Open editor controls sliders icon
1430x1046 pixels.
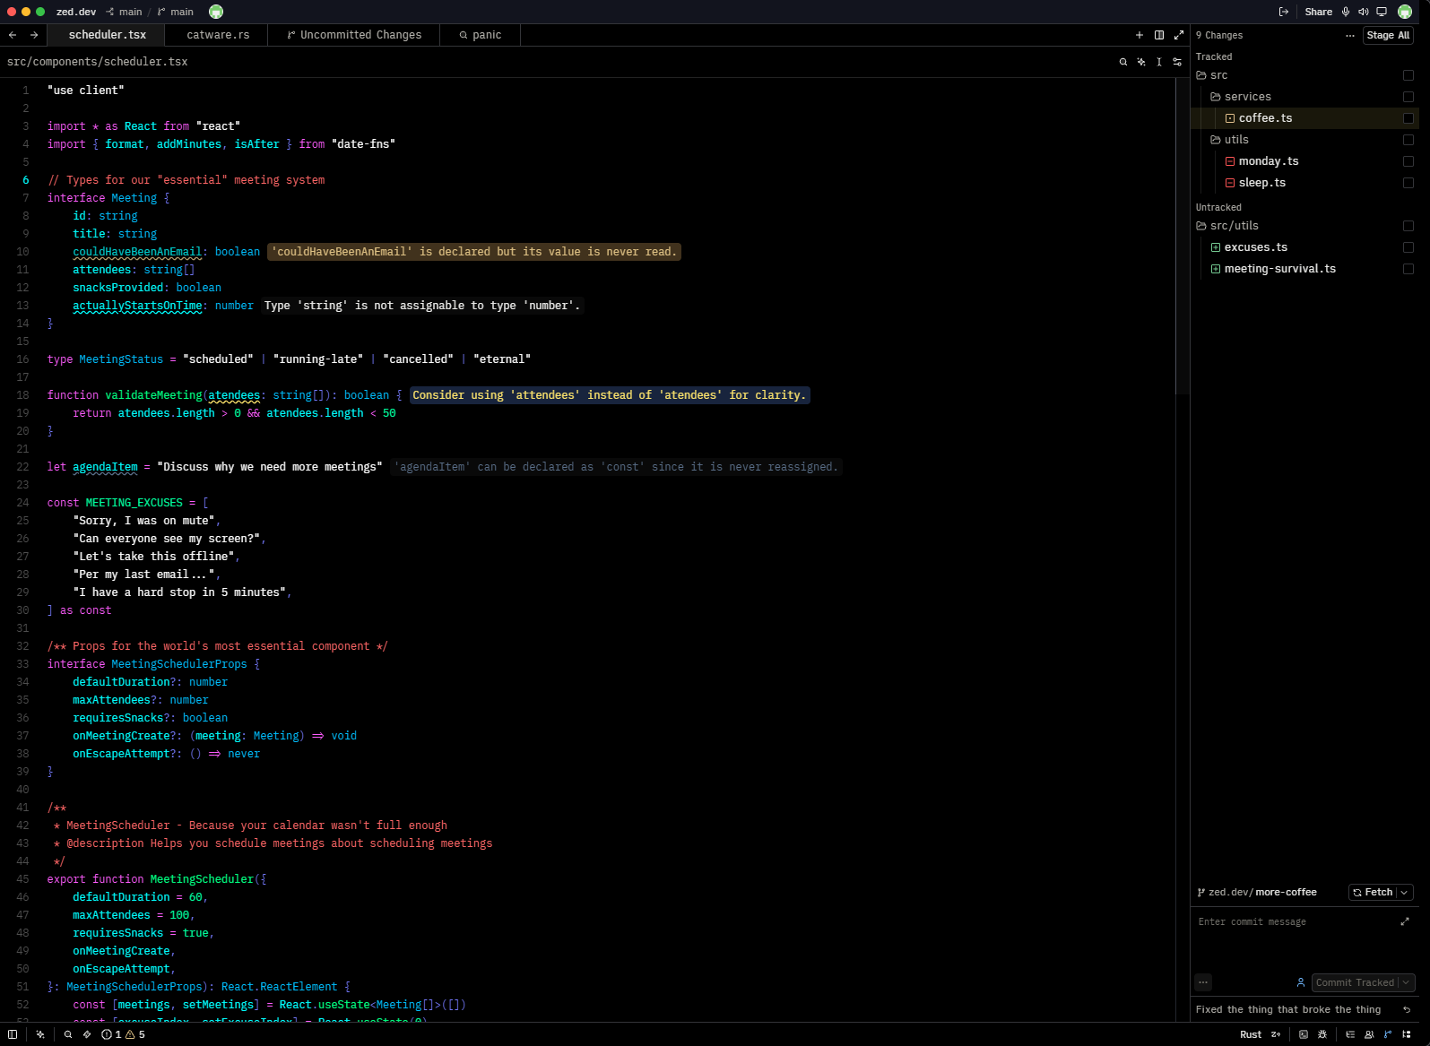tap(1177, 62)
